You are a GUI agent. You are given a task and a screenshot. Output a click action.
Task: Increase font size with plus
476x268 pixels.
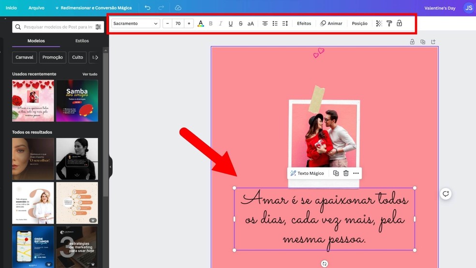[189, 23]
